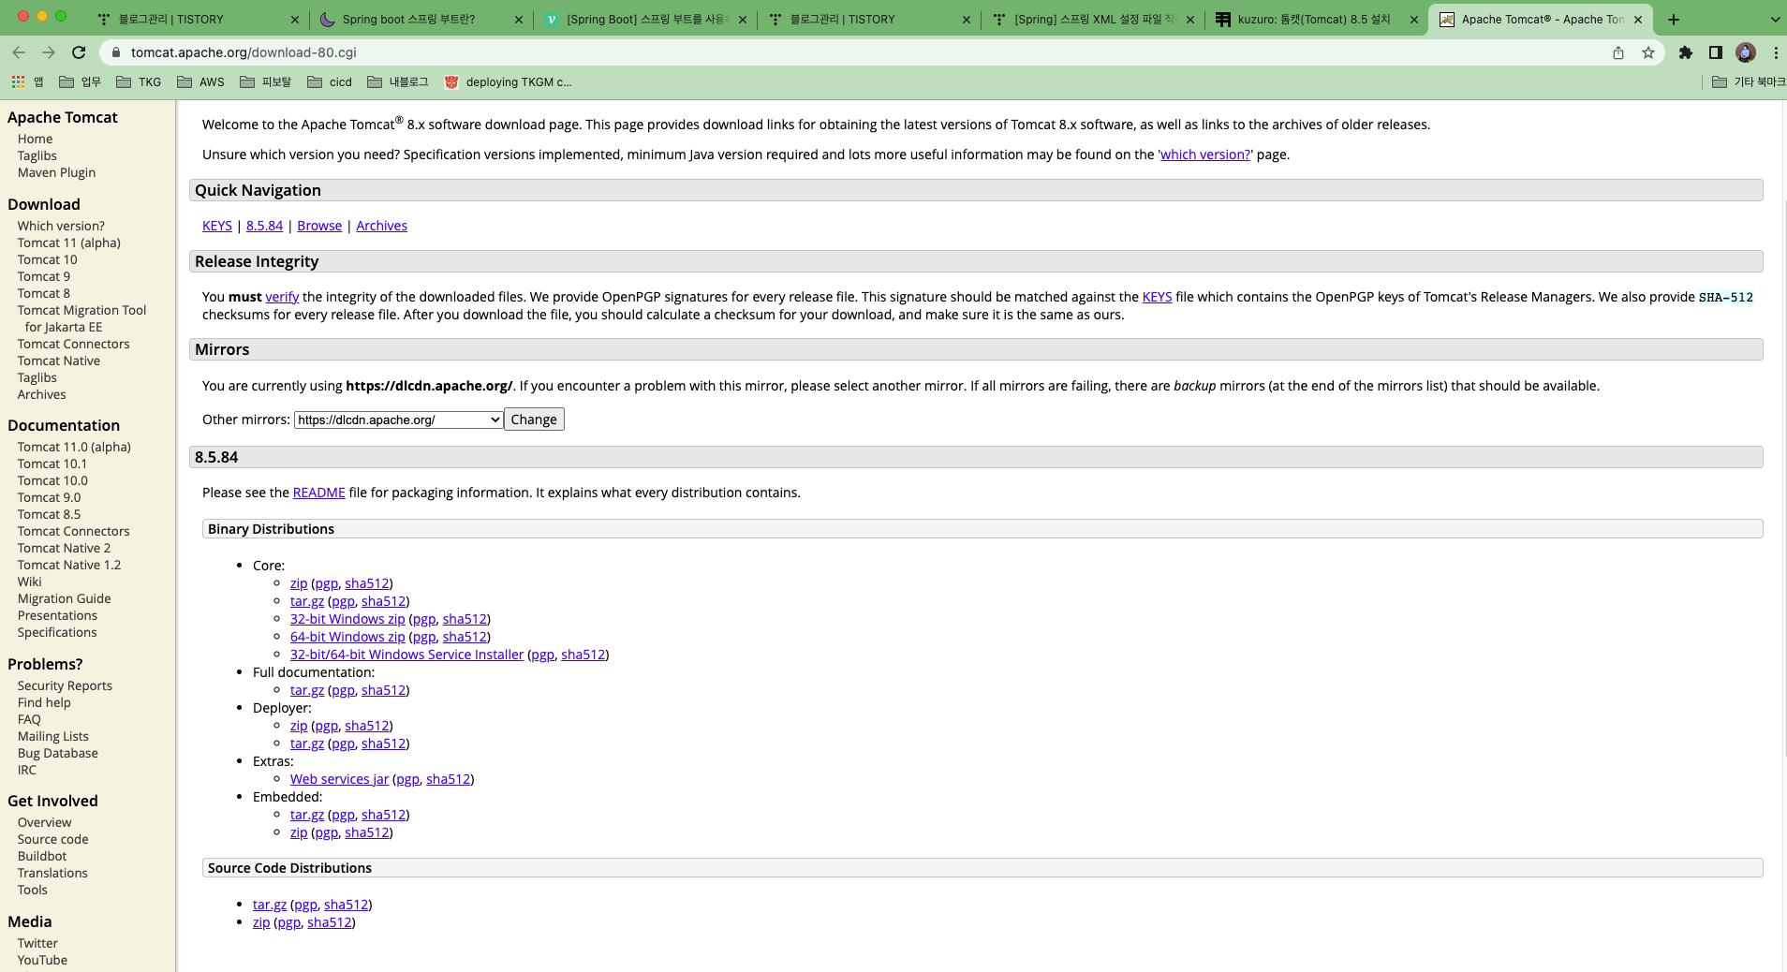Open the Browse link
Image resolution: width=1787 pixels, height=972 pixels.
[x=319, y=226]
